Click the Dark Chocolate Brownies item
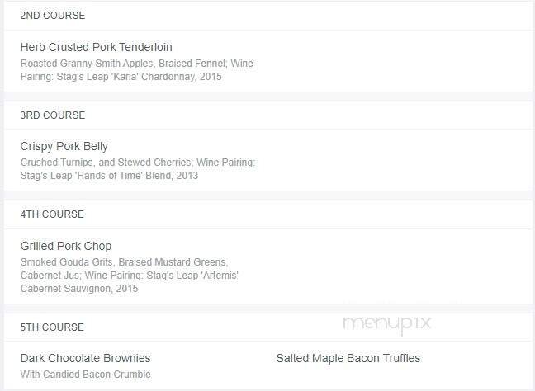Image resolution: width=535 pixels, height=391 pixels. click(x=85, y=358)
